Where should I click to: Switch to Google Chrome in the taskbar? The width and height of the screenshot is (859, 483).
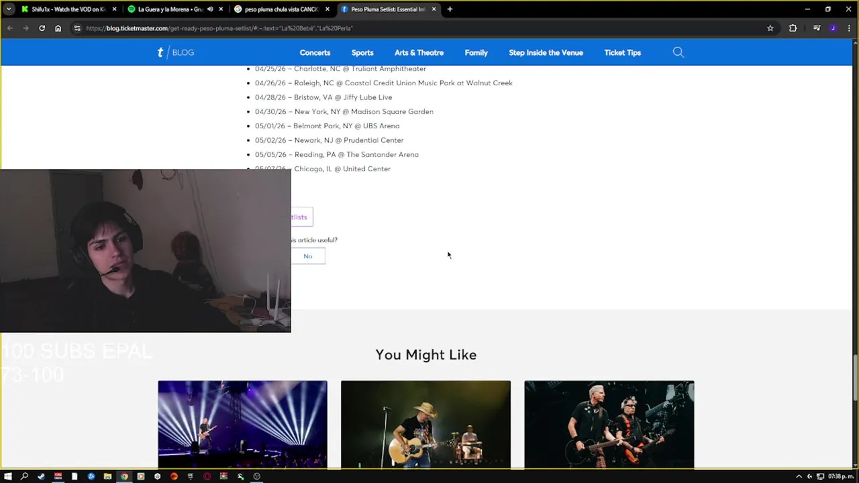tap(124, 476)
